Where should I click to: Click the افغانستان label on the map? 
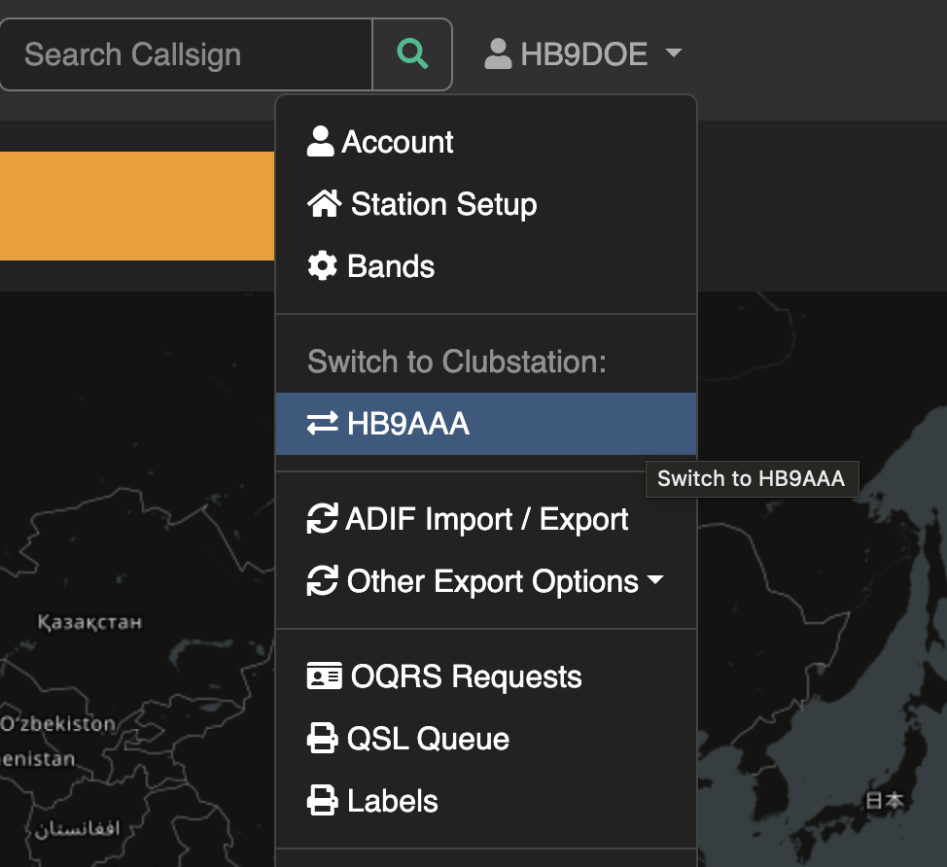click(x=77, y=828)
